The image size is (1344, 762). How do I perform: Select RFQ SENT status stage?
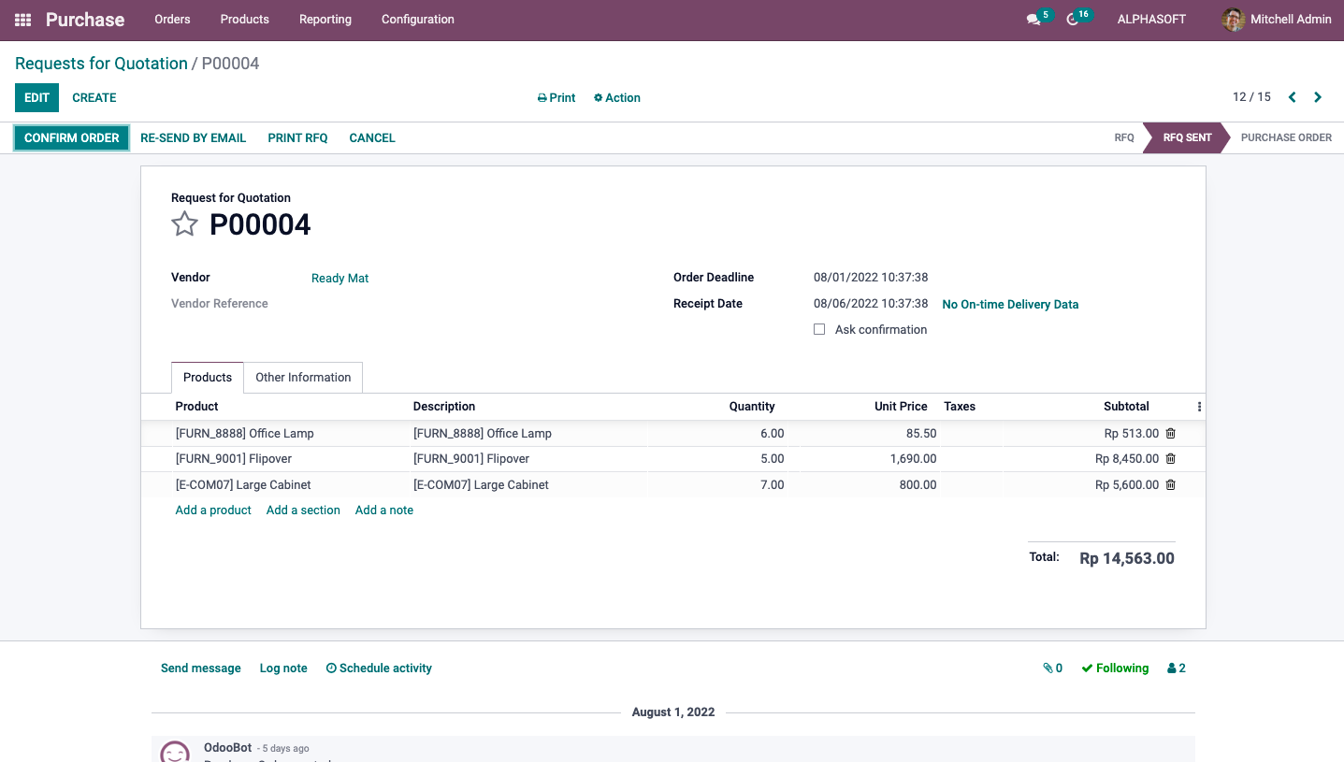(x=1187, y=137)
